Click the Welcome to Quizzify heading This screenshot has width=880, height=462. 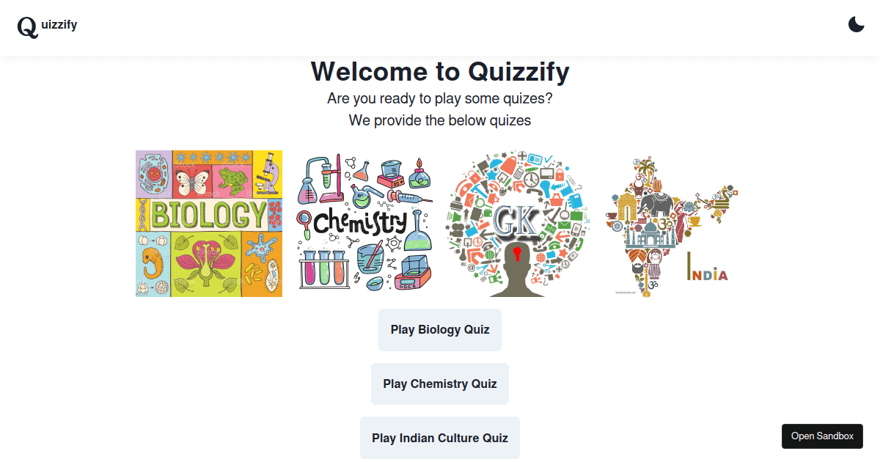coord(440,72)
